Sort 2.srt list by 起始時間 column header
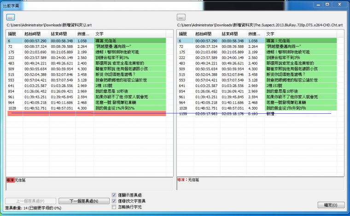This screenshot has height=216, width=350. click(36, 34)
